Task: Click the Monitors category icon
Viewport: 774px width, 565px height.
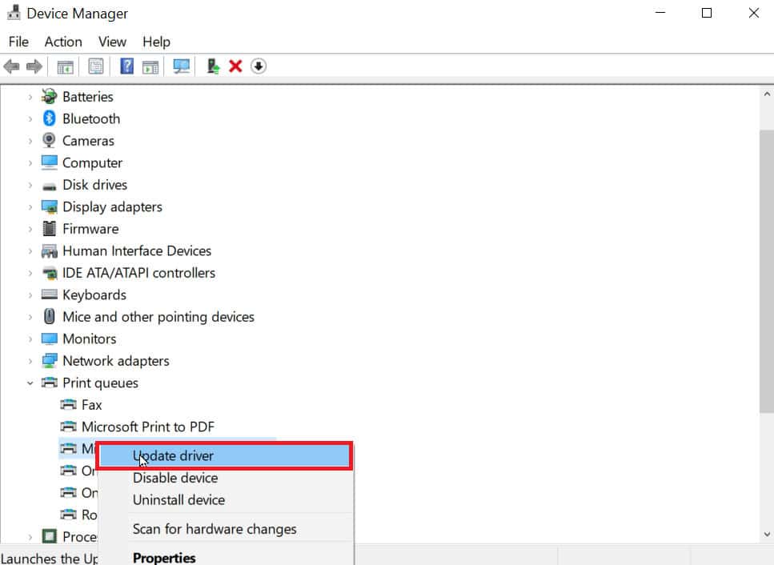Action: pos(50,339)
